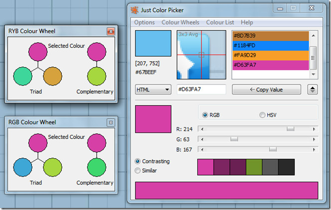Click the #67BEEF hex value text
Screen dimensions: 331x210
[146, 72]
